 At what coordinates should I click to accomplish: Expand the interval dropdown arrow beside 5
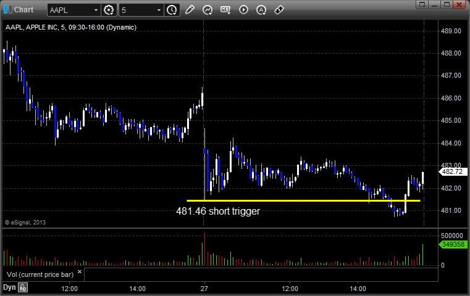coord(159,10)
